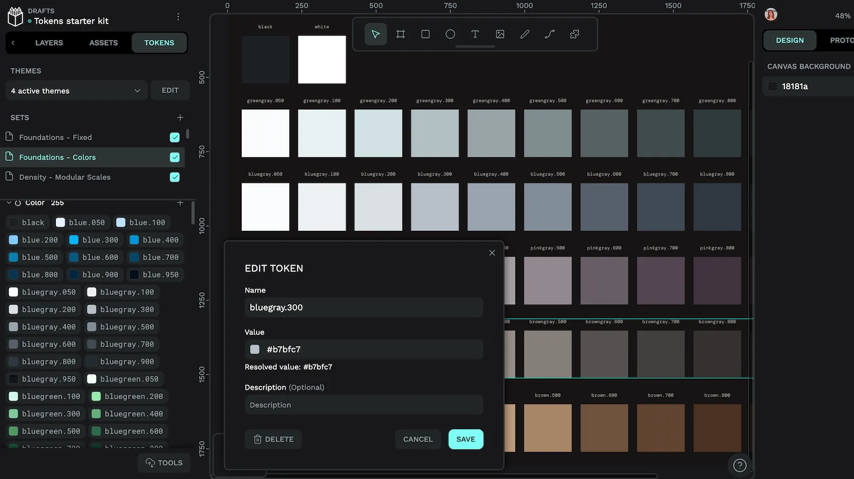Image resolution: width=854 pixels, height=479 pixels.
Task: Select the Draw pencil tool
Action: pos(525,34)
